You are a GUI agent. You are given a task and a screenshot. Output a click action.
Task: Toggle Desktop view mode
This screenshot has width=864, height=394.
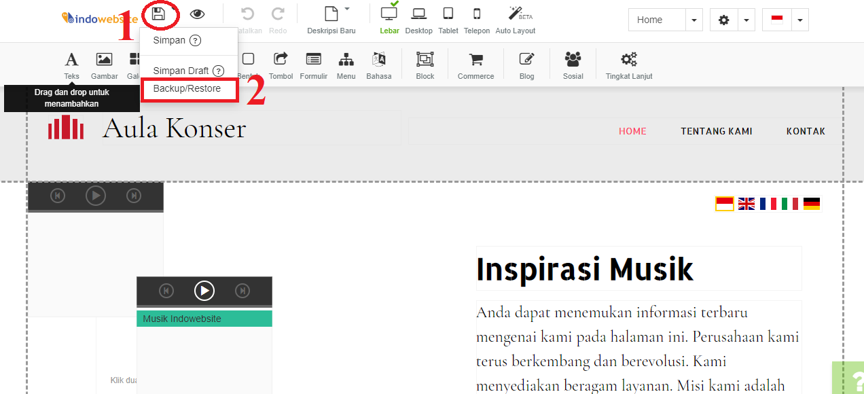coord(418,19)
